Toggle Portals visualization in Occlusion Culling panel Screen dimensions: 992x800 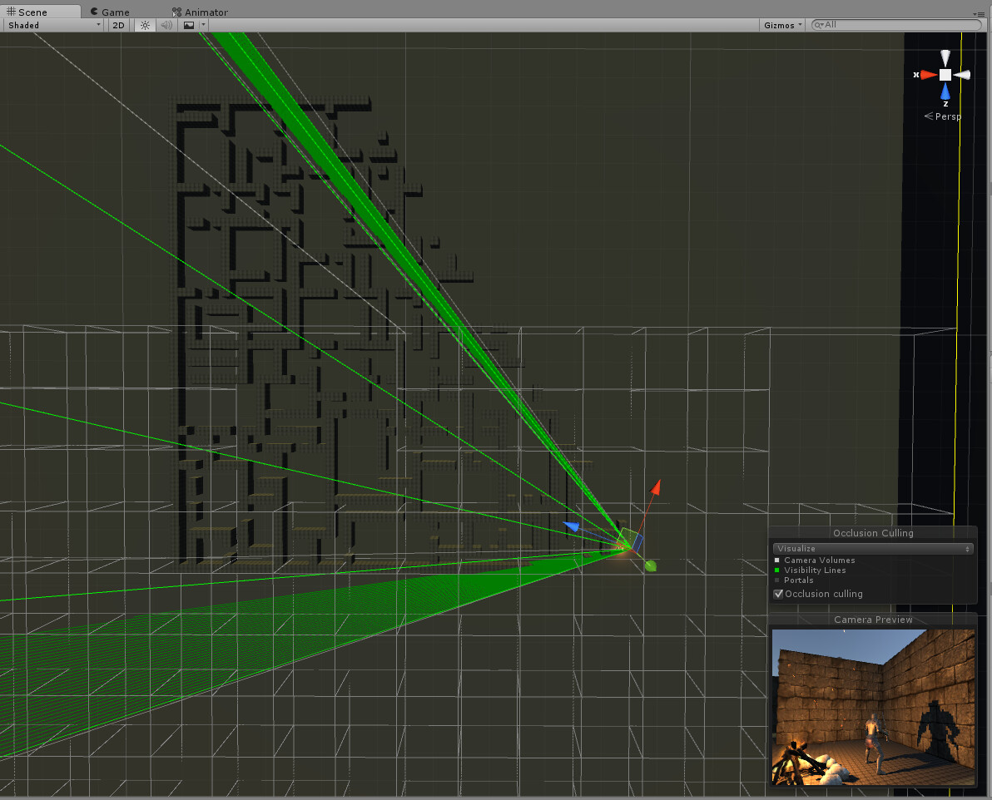click(x=799, y=580)
